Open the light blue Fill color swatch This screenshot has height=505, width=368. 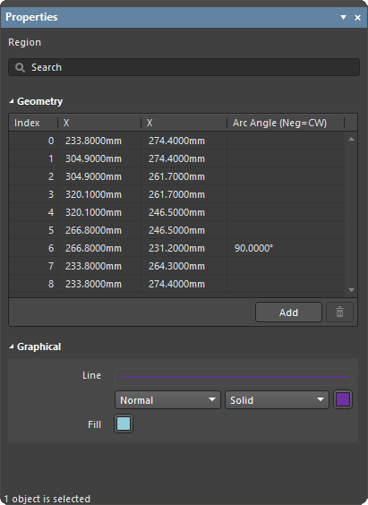pos(124,424)
